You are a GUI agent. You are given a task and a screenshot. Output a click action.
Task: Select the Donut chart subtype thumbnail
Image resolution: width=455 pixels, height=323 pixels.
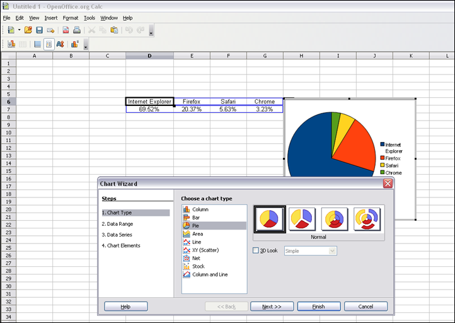point(335,218)
